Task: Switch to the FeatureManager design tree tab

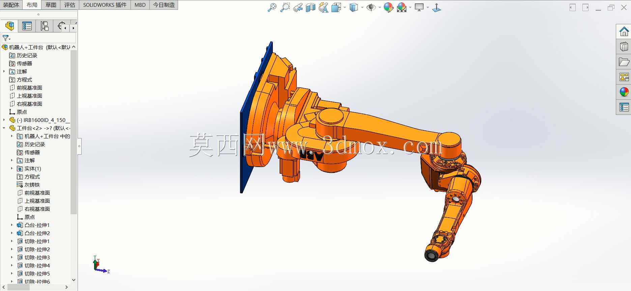Action: 10,26
